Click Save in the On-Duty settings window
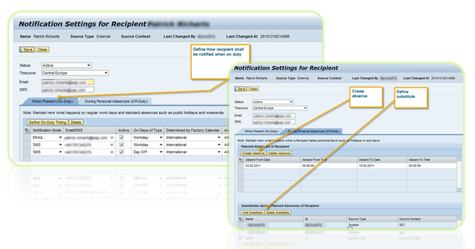Image resolution: width=475 pixels, height=249 pixels. tap(27, 49)
